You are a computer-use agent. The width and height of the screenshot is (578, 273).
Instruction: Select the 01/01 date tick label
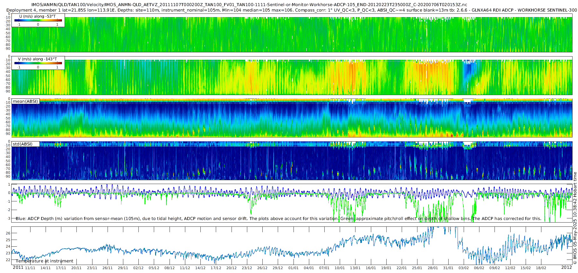[x=293, y=268]
